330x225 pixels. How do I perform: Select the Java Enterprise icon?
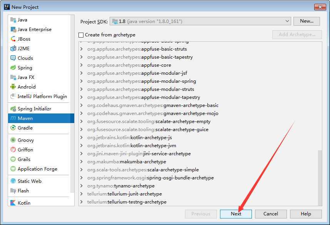pos(13,30)
